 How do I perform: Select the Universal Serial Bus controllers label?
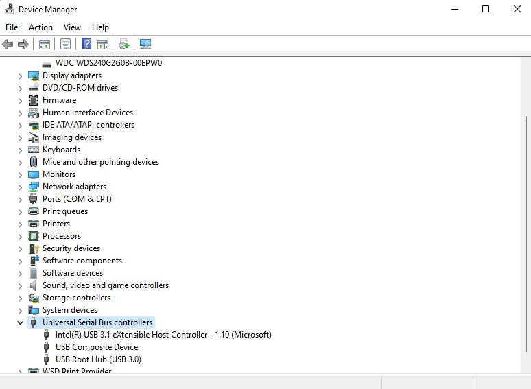(97, 322)
